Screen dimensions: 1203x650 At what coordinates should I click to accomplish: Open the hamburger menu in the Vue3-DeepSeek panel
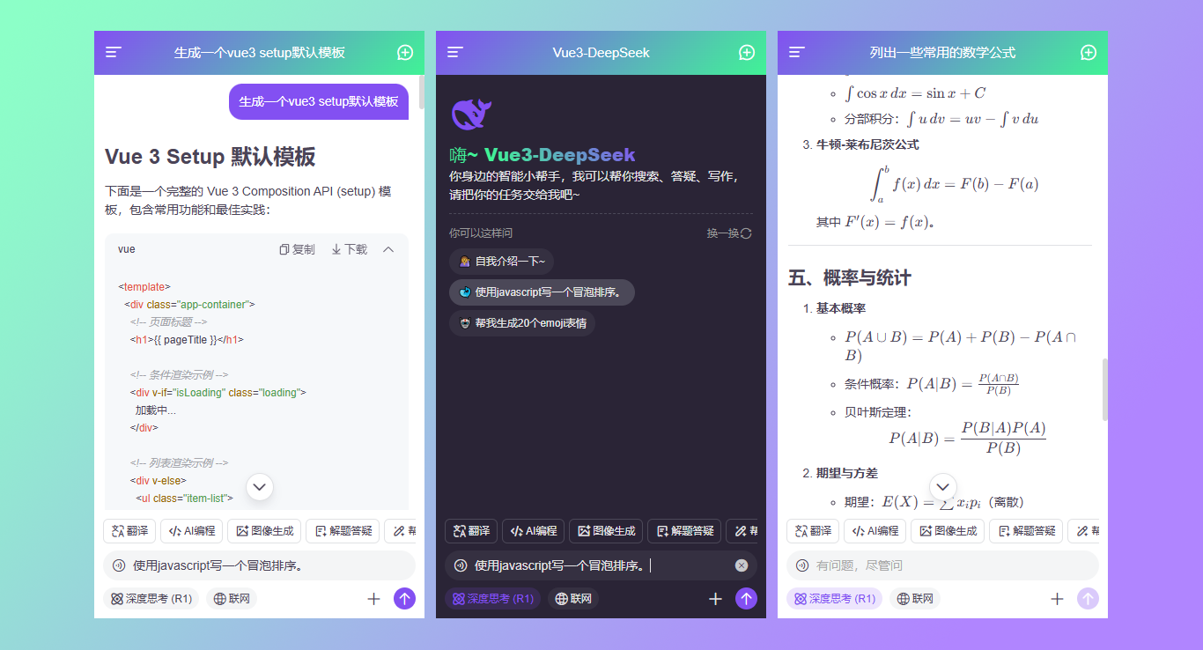455,53
